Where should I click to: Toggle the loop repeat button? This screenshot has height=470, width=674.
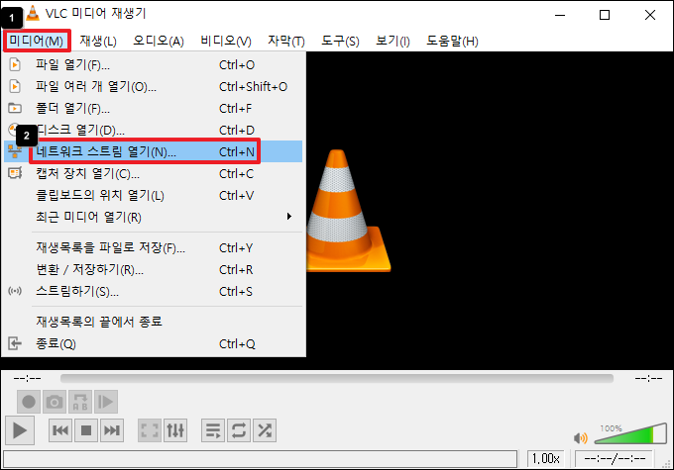click(239, 430)
